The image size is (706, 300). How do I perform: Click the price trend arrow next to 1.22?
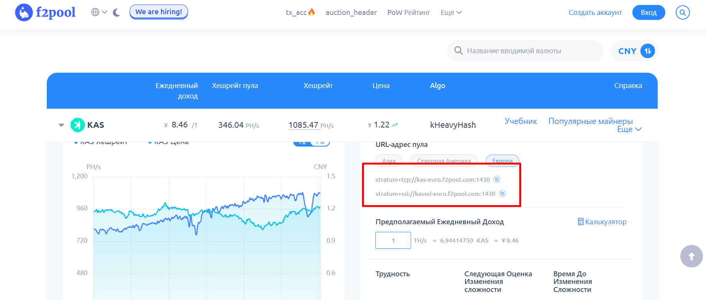point(395,125)
